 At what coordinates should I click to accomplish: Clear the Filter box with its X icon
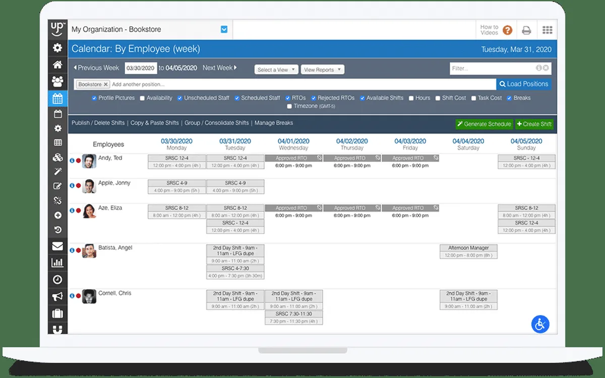click(x=546, y=68)
